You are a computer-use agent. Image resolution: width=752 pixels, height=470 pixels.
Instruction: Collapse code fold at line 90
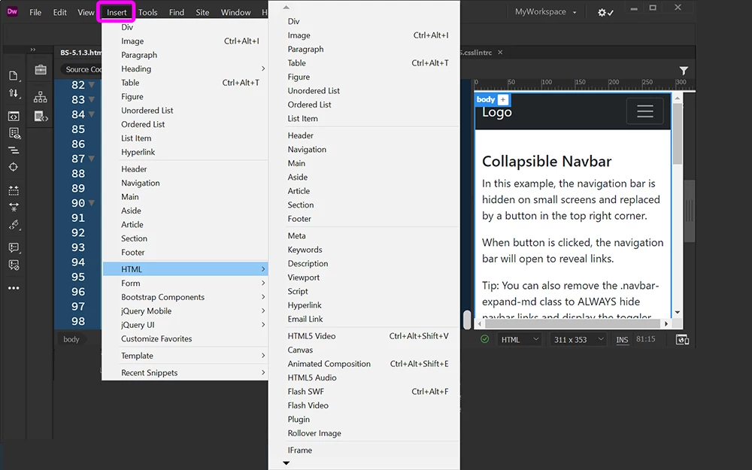[91, 203]
